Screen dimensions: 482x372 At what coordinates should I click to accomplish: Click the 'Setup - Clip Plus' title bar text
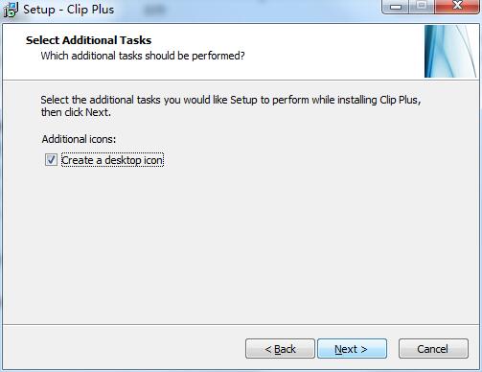[68, 10]
